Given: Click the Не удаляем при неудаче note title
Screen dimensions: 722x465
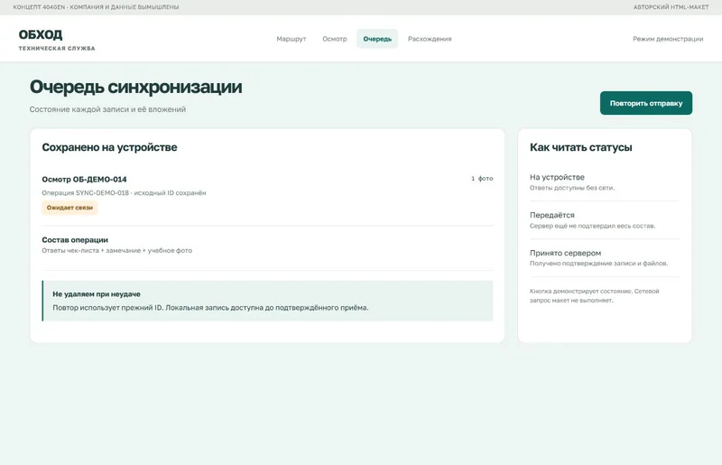Looking at the screenshot, I should click(x=97, y=294).
